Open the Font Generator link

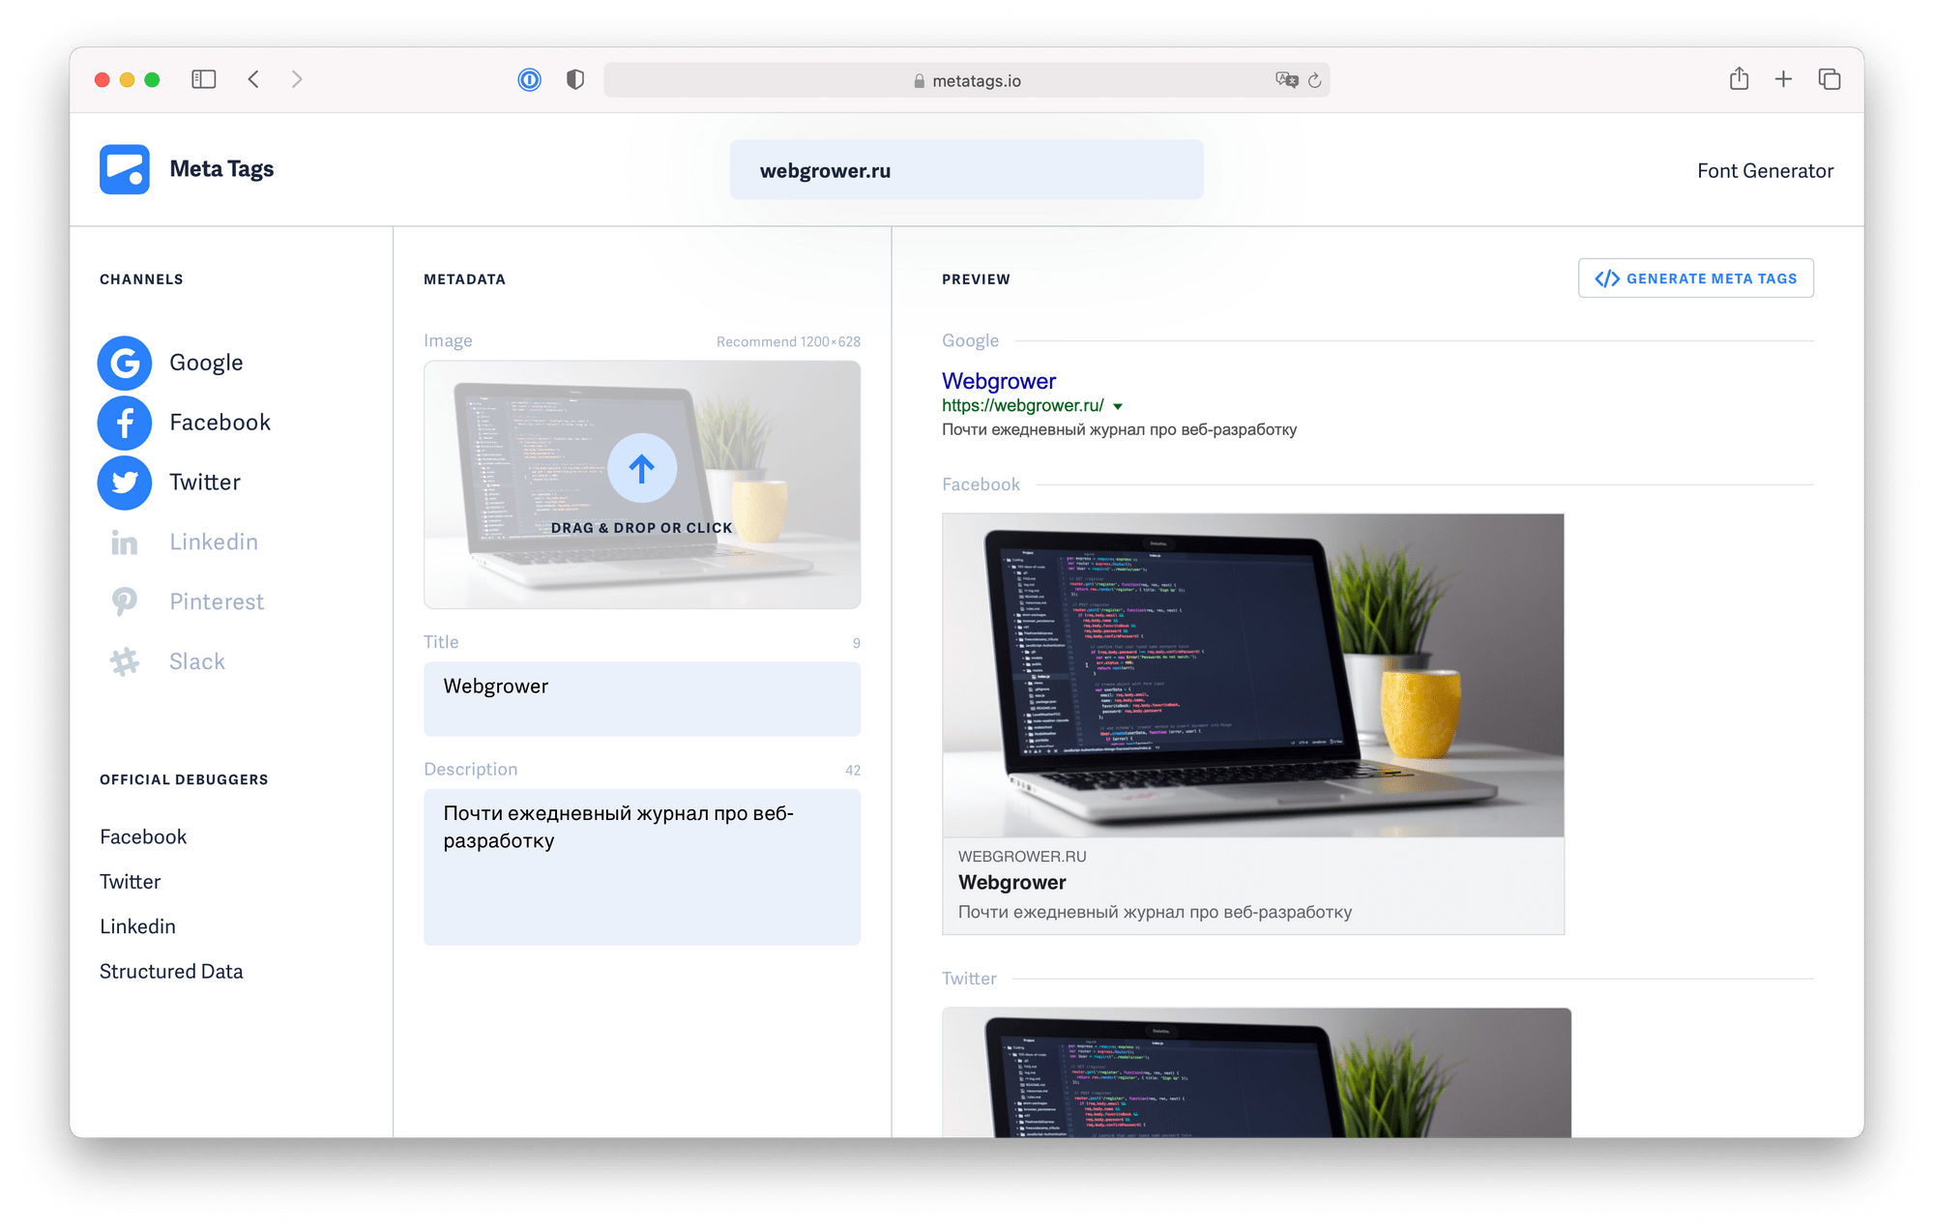pos(1765,170)
